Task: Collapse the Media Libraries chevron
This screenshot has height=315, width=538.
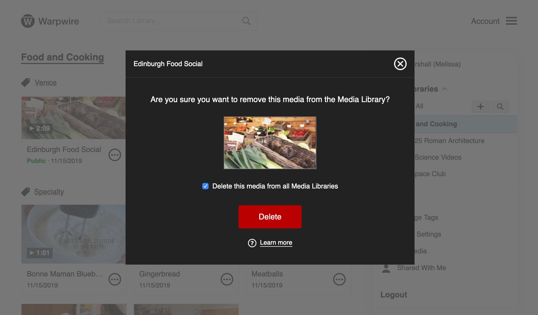Action: pyautogui.click(x=445, y=89)
